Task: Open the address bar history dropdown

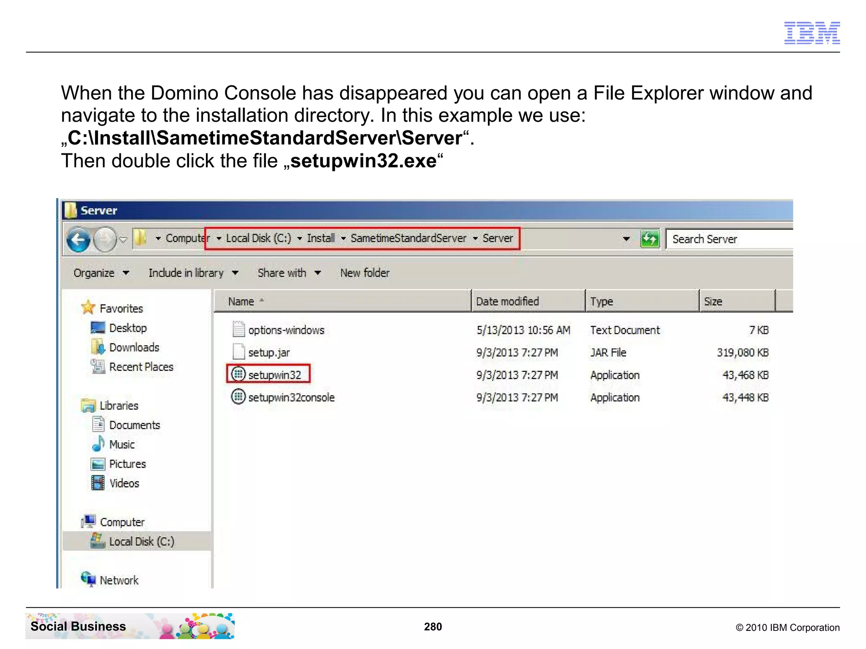Action: click(x=626, y=239)
